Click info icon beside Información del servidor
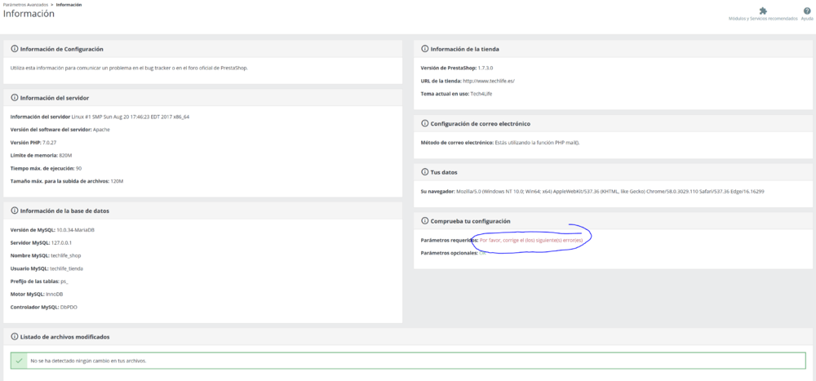The height and width of the screenshot is (381, 816). [15, 97]
